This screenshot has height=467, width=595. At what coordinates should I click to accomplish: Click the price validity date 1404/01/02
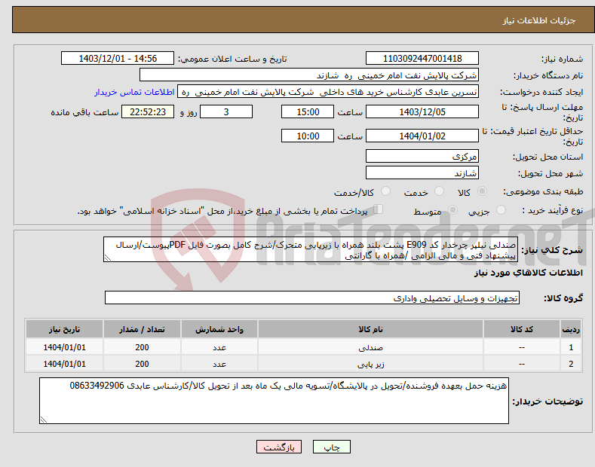click(422, 136)
